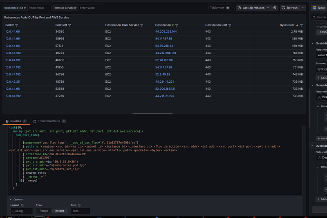Click Bytes Sent value 2.78 MiB
Image resolution: width=327 pixels, height=218 pixels.
(x=297, y=32)
